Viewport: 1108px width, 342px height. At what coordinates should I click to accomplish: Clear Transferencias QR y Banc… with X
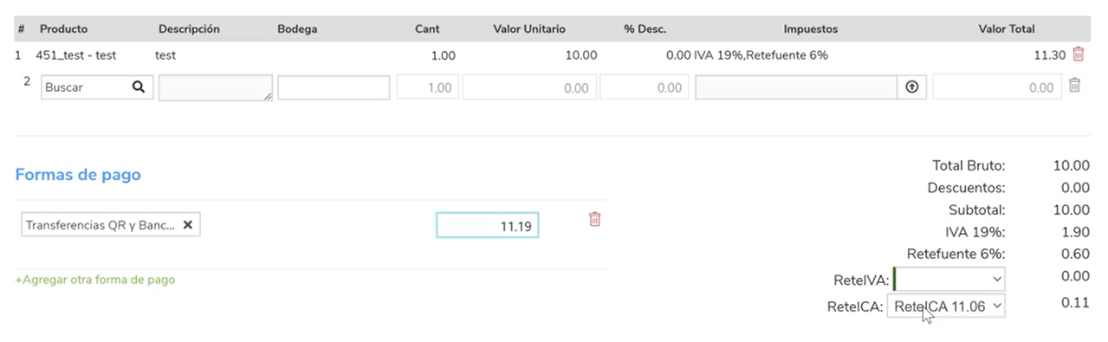pos(187,225)
